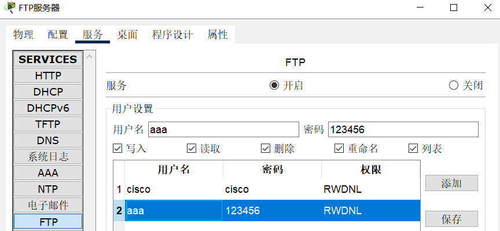
Task: Open the HTTP service
Action: pos(48,76)
